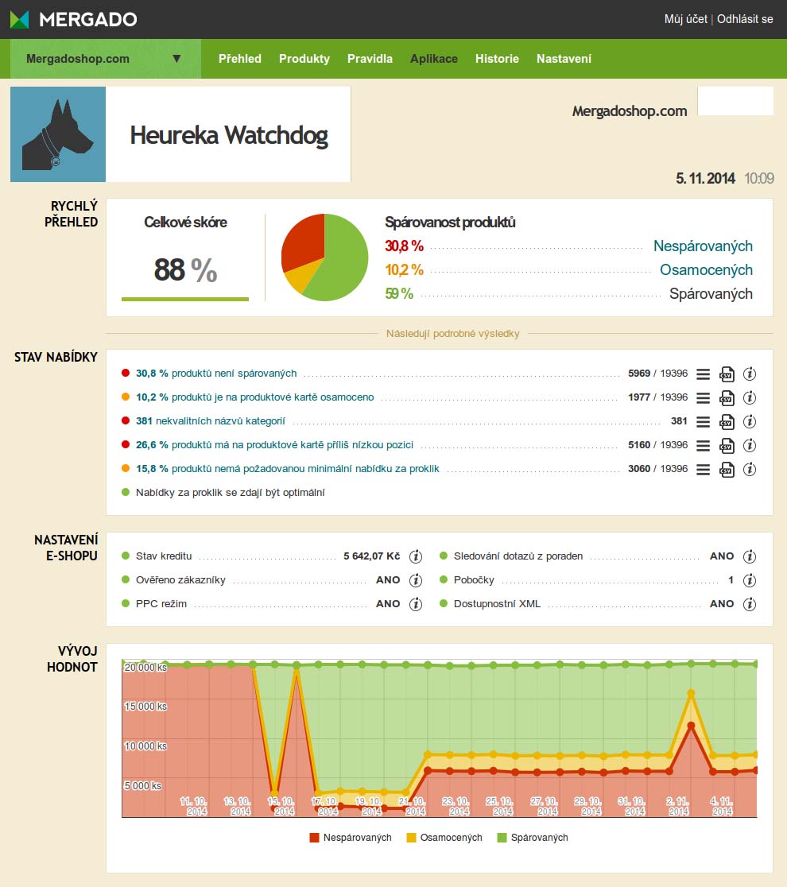Download CSV for unpaired products row
The height and width of the screenshot is (887, 787).
(727, 374)
